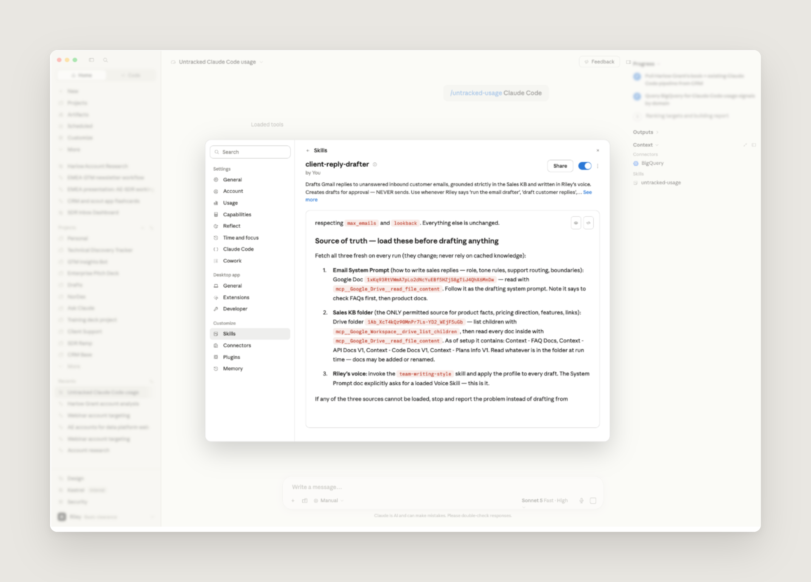Click the info icon beside client-reply-drafter

click(375, 165)
